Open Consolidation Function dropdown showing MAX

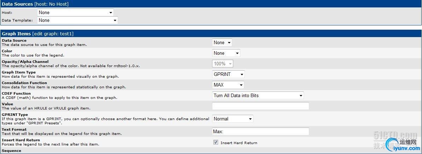[228, 85]
